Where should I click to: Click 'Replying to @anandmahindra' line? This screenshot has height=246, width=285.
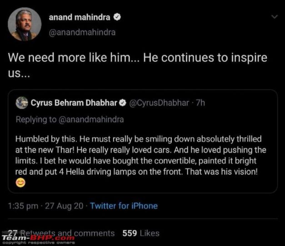pos(70,120)
